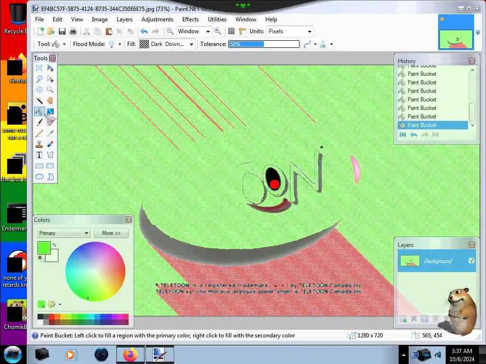Select the Zoom tool in Tools panel
This screenshot has width=486, height=364.
(50, 90)
